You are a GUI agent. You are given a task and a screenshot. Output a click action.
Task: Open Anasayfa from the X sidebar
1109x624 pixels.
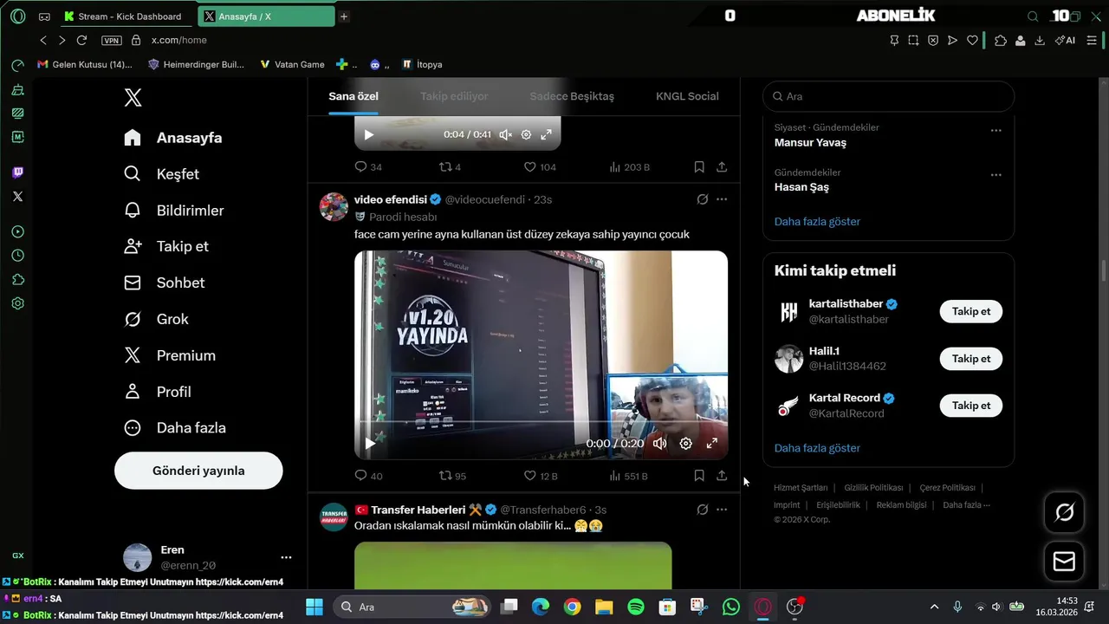[x=173, y=138]
